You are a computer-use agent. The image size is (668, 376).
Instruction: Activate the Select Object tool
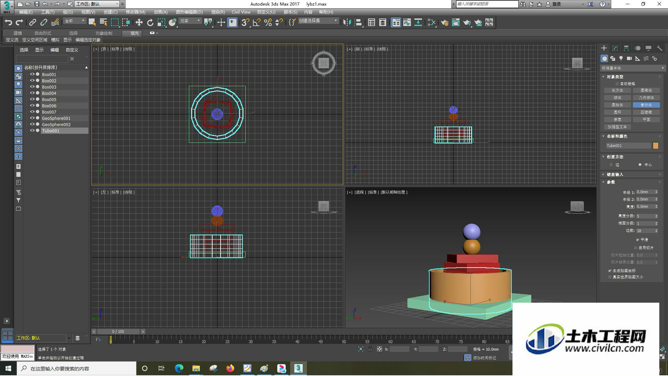point(92,23)
